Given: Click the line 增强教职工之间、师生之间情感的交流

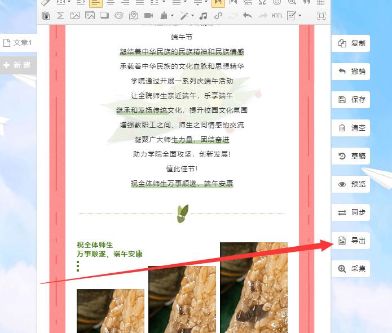Looking at the screenshot, I should coord(182,125).
